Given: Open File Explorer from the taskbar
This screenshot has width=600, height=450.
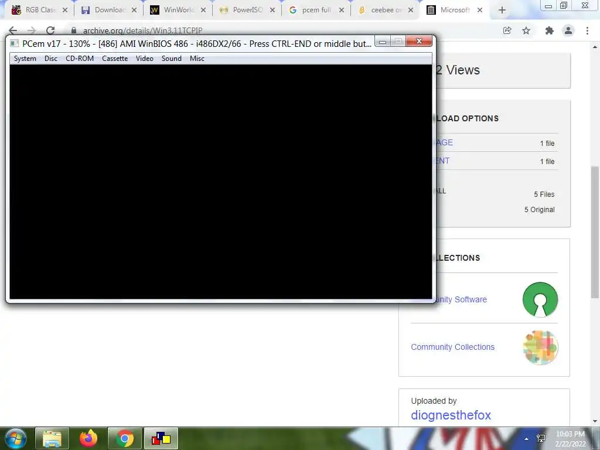Looking at the screenshot, I should coord(52,438).
